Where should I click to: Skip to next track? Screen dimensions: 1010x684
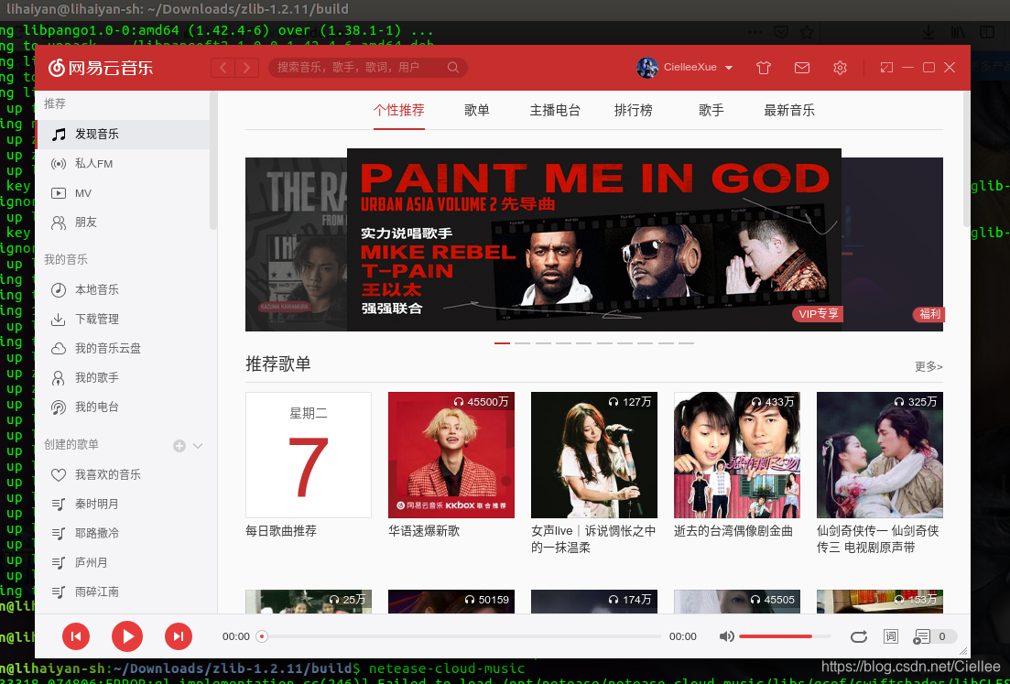pos(179,636)
